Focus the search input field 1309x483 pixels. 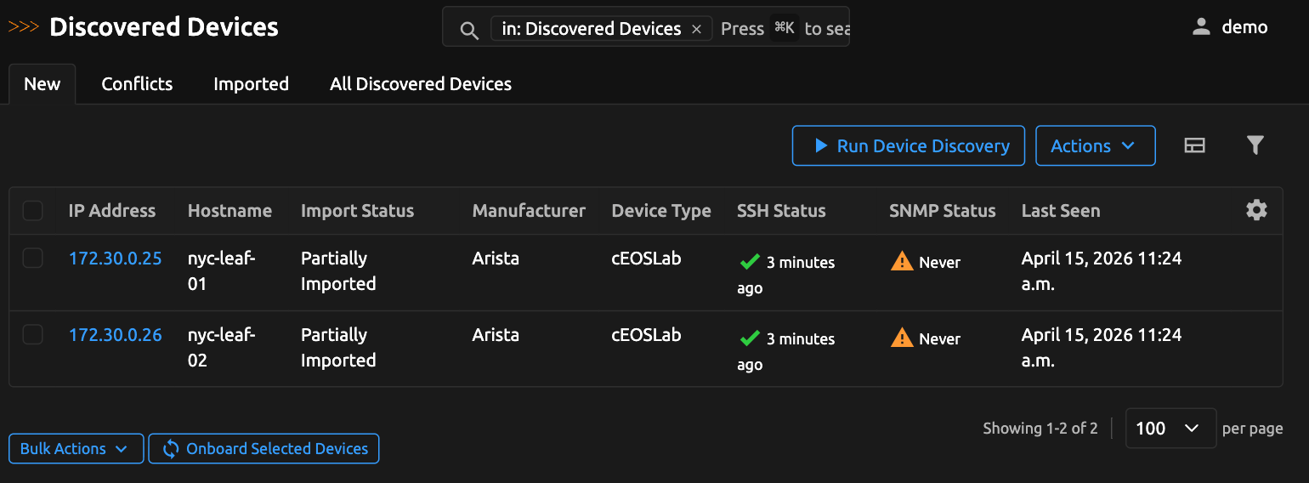(782, 29)
